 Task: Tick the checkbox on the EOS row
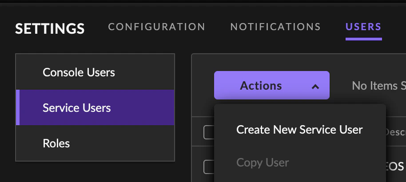coord(209,167)
